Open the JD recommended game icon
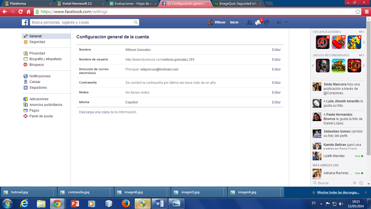 pos(354,66)
